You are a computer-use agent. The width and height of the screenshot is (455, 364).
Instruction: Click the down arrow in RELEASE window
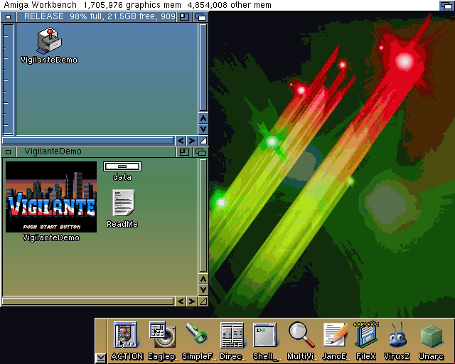tap(203, 129)
